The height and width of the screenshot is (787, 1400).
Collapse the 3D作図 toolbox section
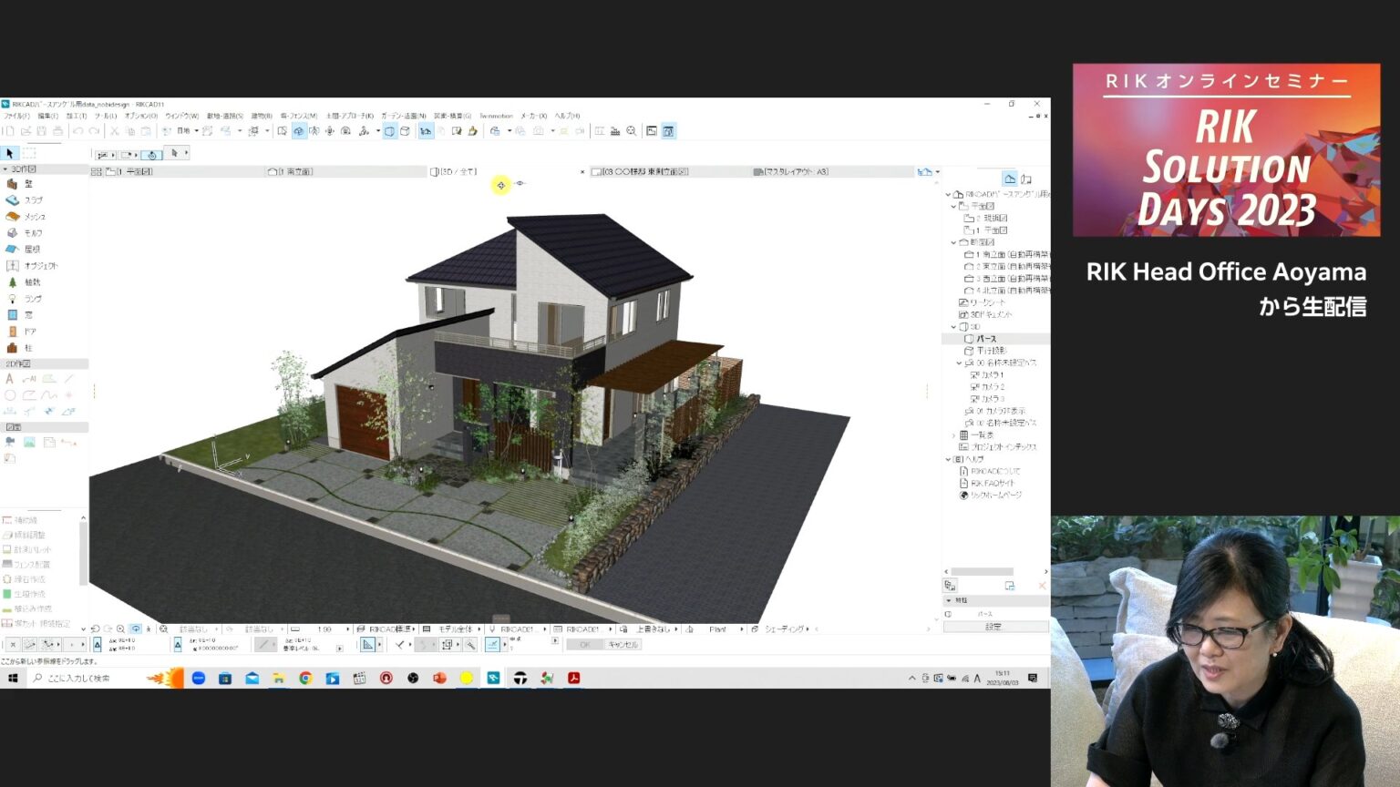[x=5, y=169]
